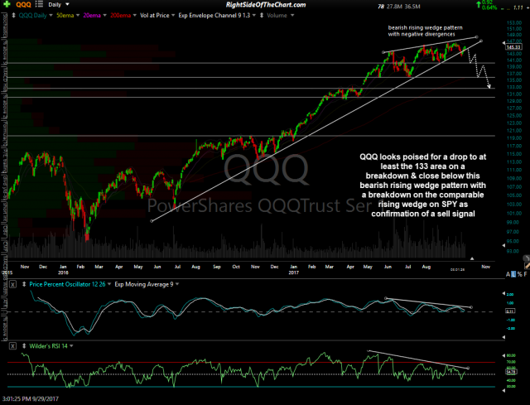Image resolution: width=530 pixels, height=405 pixels.
Task: Click the 3:01:25 PM 9/29/2017 timestamp
Action: pyautogui.click(x=30, y=399)
